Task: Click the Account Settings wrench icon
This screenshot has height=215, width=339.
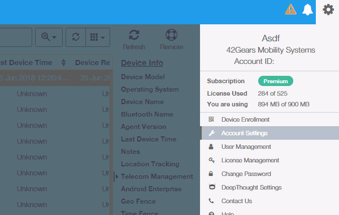Action: [x=211, y=133]
